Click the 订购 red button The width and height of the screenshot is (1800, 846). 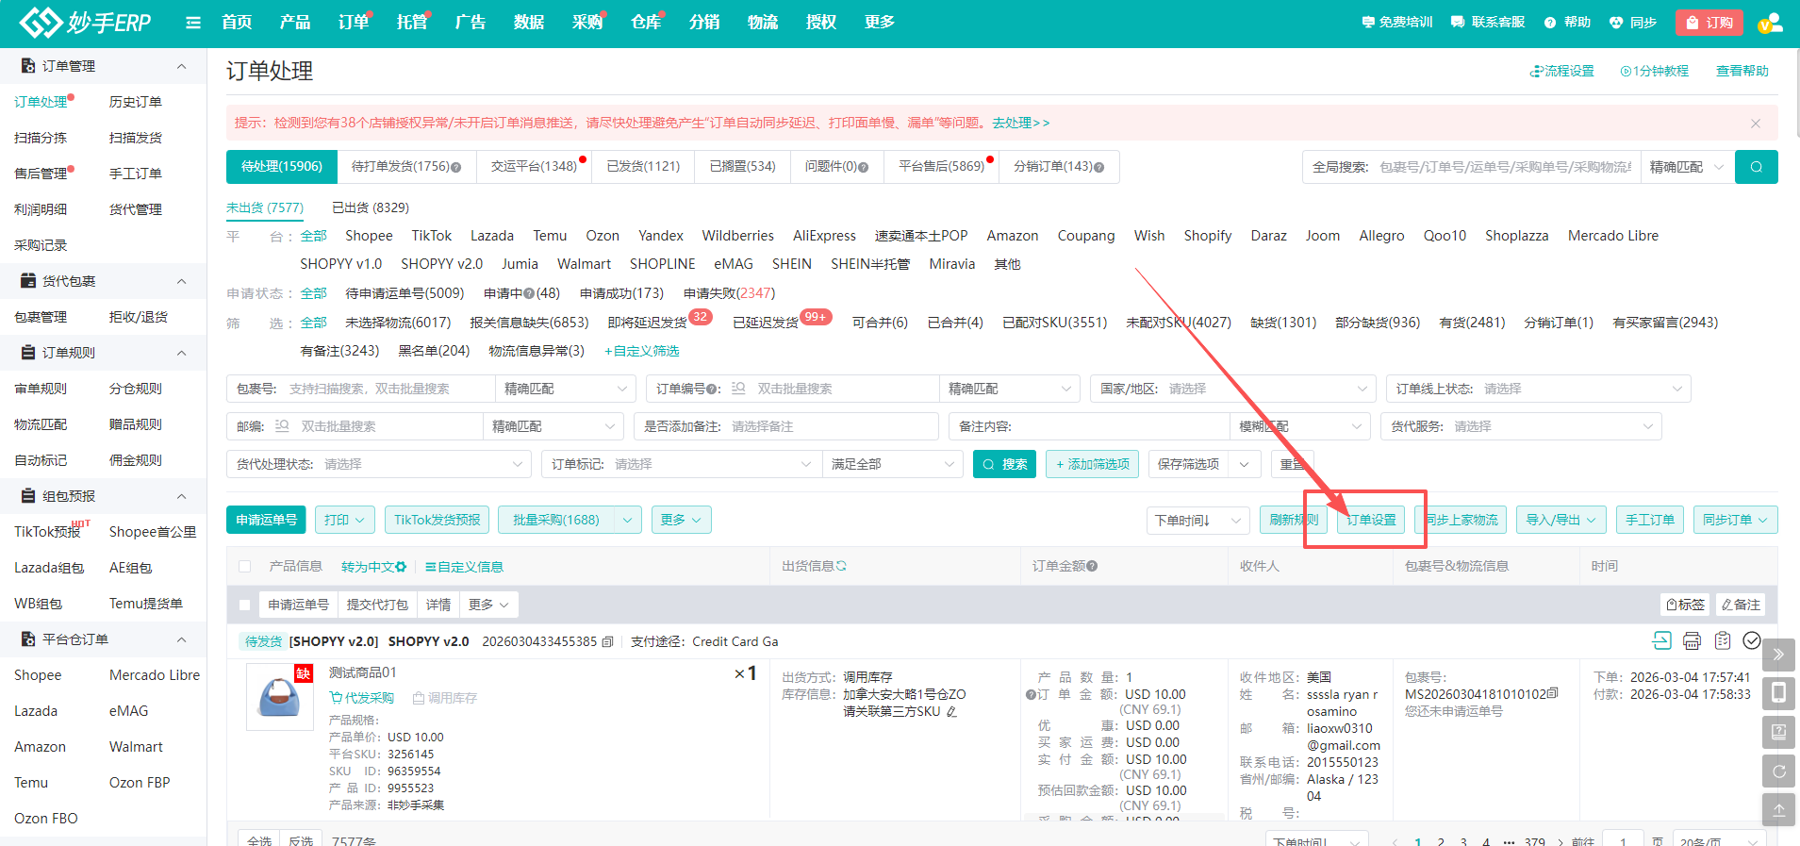(1709, 23)
